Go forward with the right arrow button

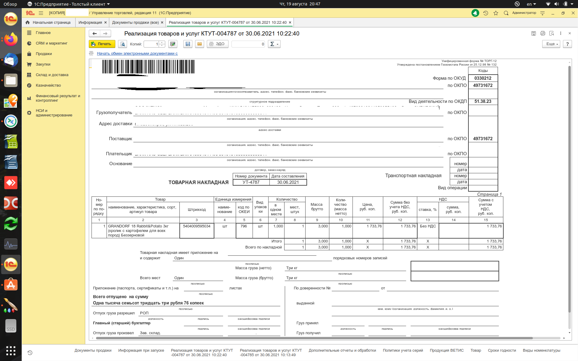(x=105, y=33)
